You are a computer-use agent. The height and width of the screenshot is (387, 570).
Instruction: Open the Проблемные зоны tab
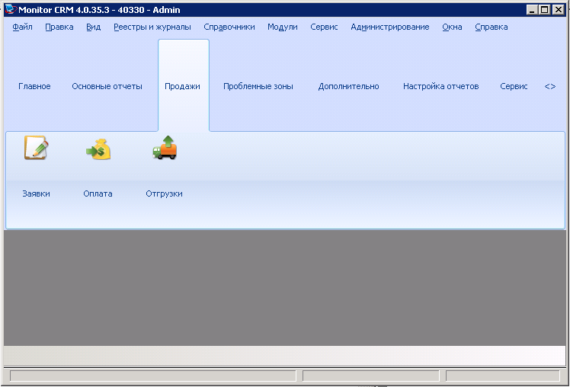pyautogui.click(x=258, y=86)
